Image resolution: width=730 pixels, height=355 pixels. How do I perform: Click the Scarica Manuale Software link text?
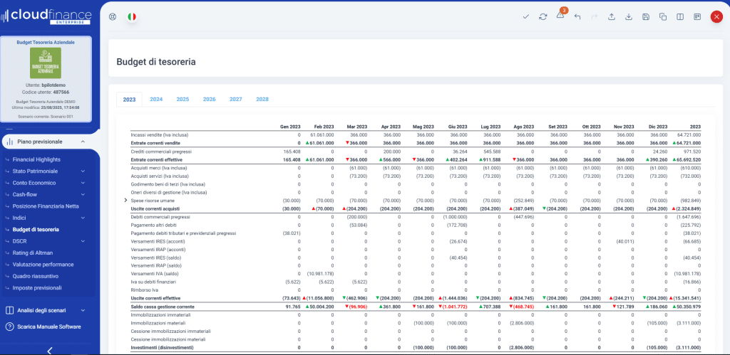click(49, 327)
